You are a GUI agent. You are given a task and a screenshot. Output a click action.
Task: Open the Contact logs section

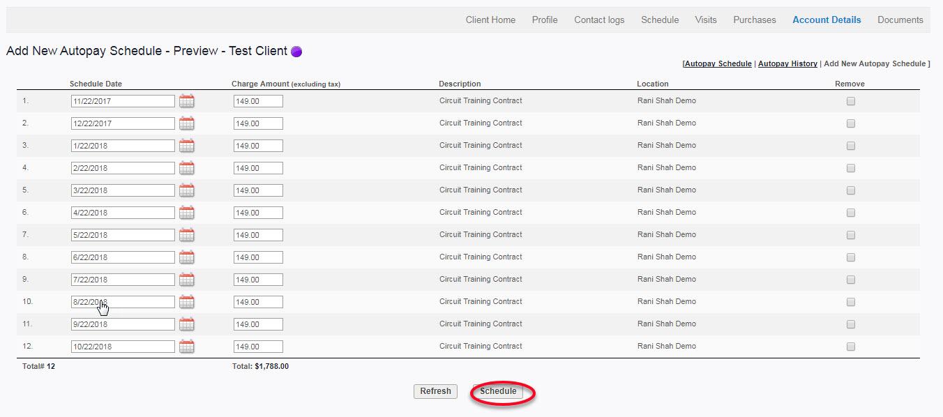[598, 20]
